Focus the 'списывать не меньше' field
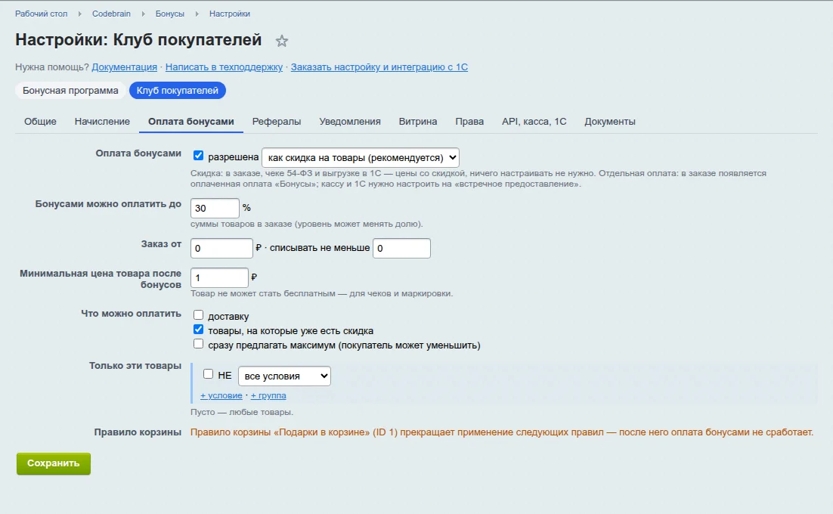Screen dimensions: 833x514 point(401,248)
